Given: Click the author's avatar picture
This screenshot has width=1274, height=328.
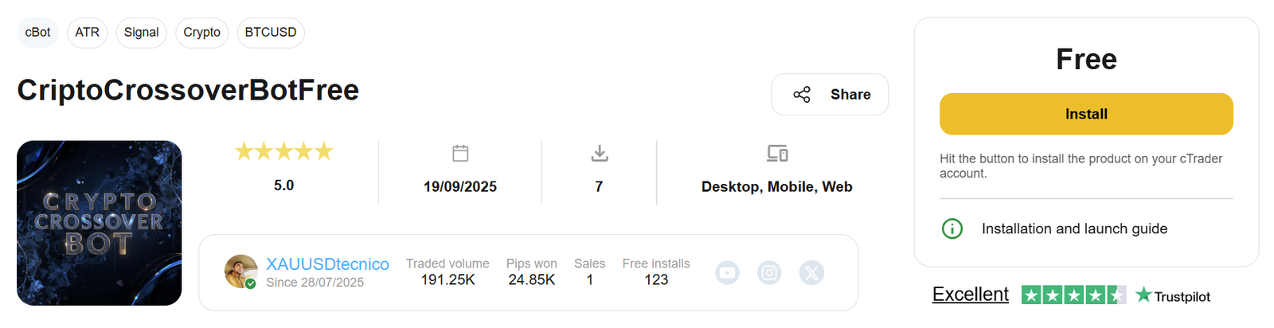Looking at the screenshot, I should (x=240, y=271).
